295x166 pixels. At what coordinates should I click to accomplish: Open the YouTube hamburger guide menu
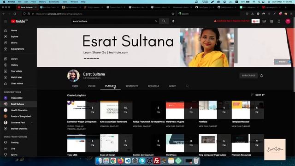(x=6, y=21)
